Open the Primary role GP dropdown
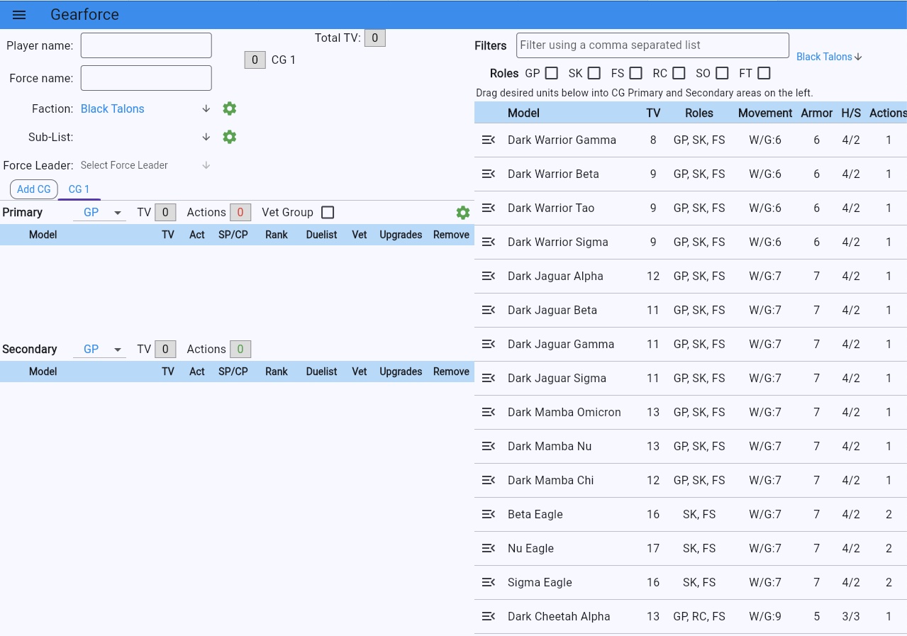This screenshot has height=636, width=907. tap(100, 213)
